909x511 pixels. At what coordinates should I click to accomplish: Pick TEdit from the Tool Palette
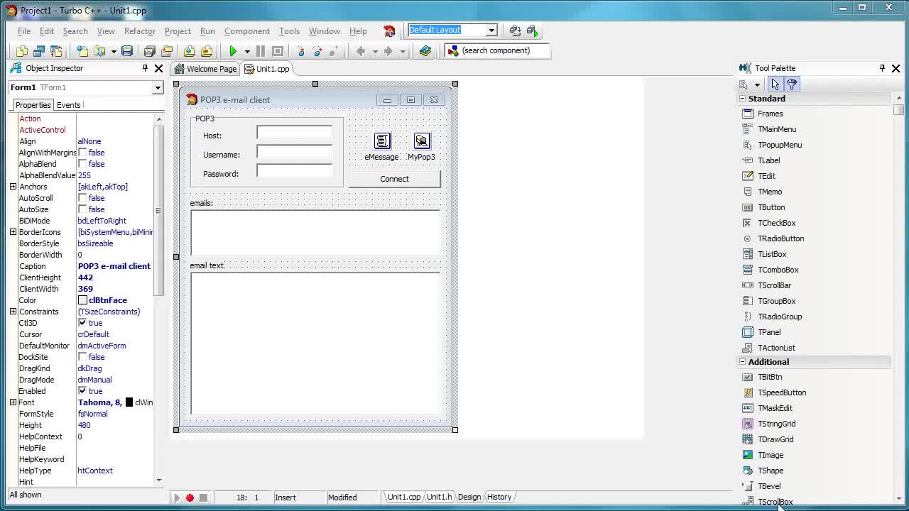tap(758, 176)
